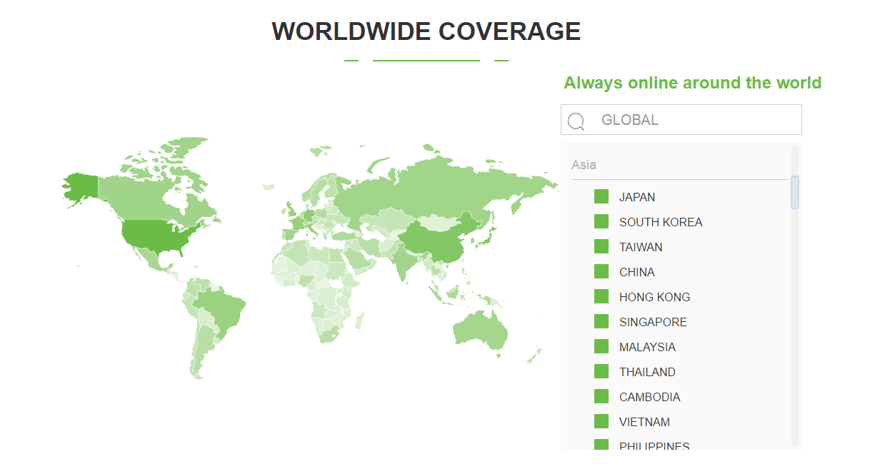The width and height of the screenshot is (890, 464).
Task: Click the United States on the map
Action: pos(154,236)
